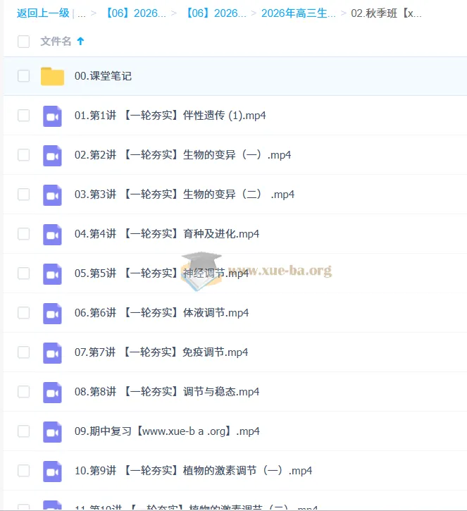Click the yellow folder icon for 00.课堂笔记
467x511 pixels.
click(x=52, y=76)
